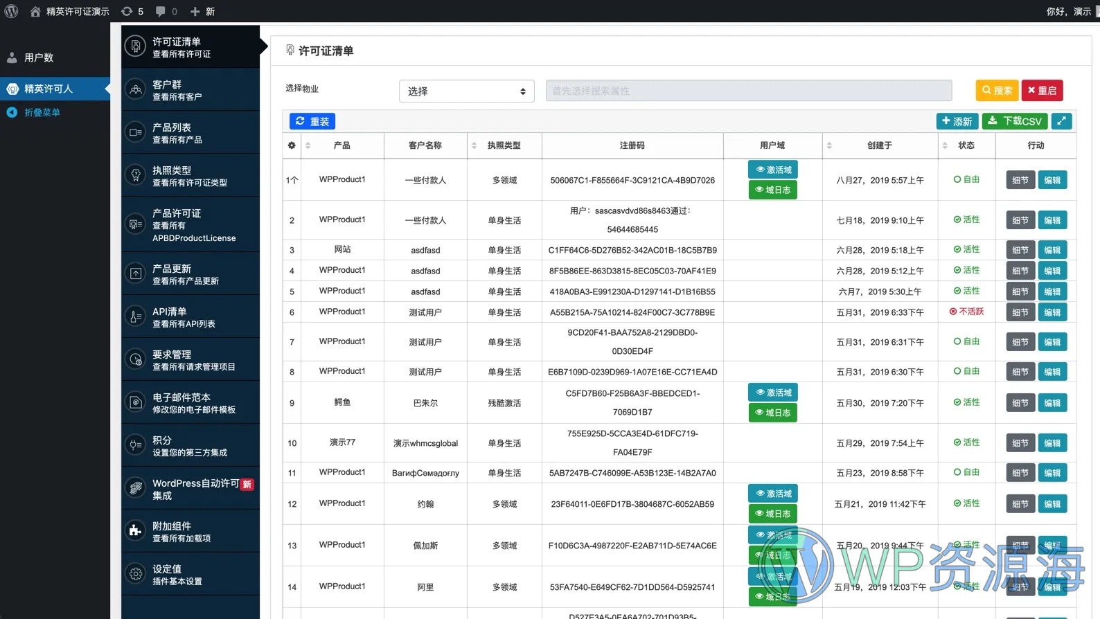Click the 折叠菜单 collapse arrow icon
This screenshot has height=619, width=1100.
coord(12,112)
